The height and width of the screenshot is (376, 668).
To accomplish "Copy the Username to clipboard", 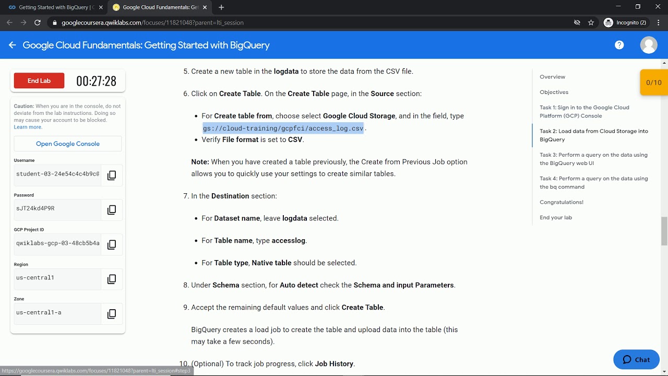I will click(112, 175).
